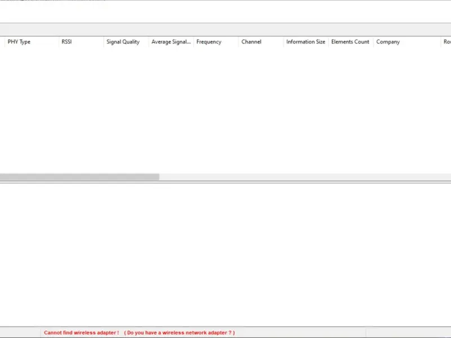This screenshot has height=338, width=451.
Task: Click the empty left status bar section
Action: [x=20, y=332]
